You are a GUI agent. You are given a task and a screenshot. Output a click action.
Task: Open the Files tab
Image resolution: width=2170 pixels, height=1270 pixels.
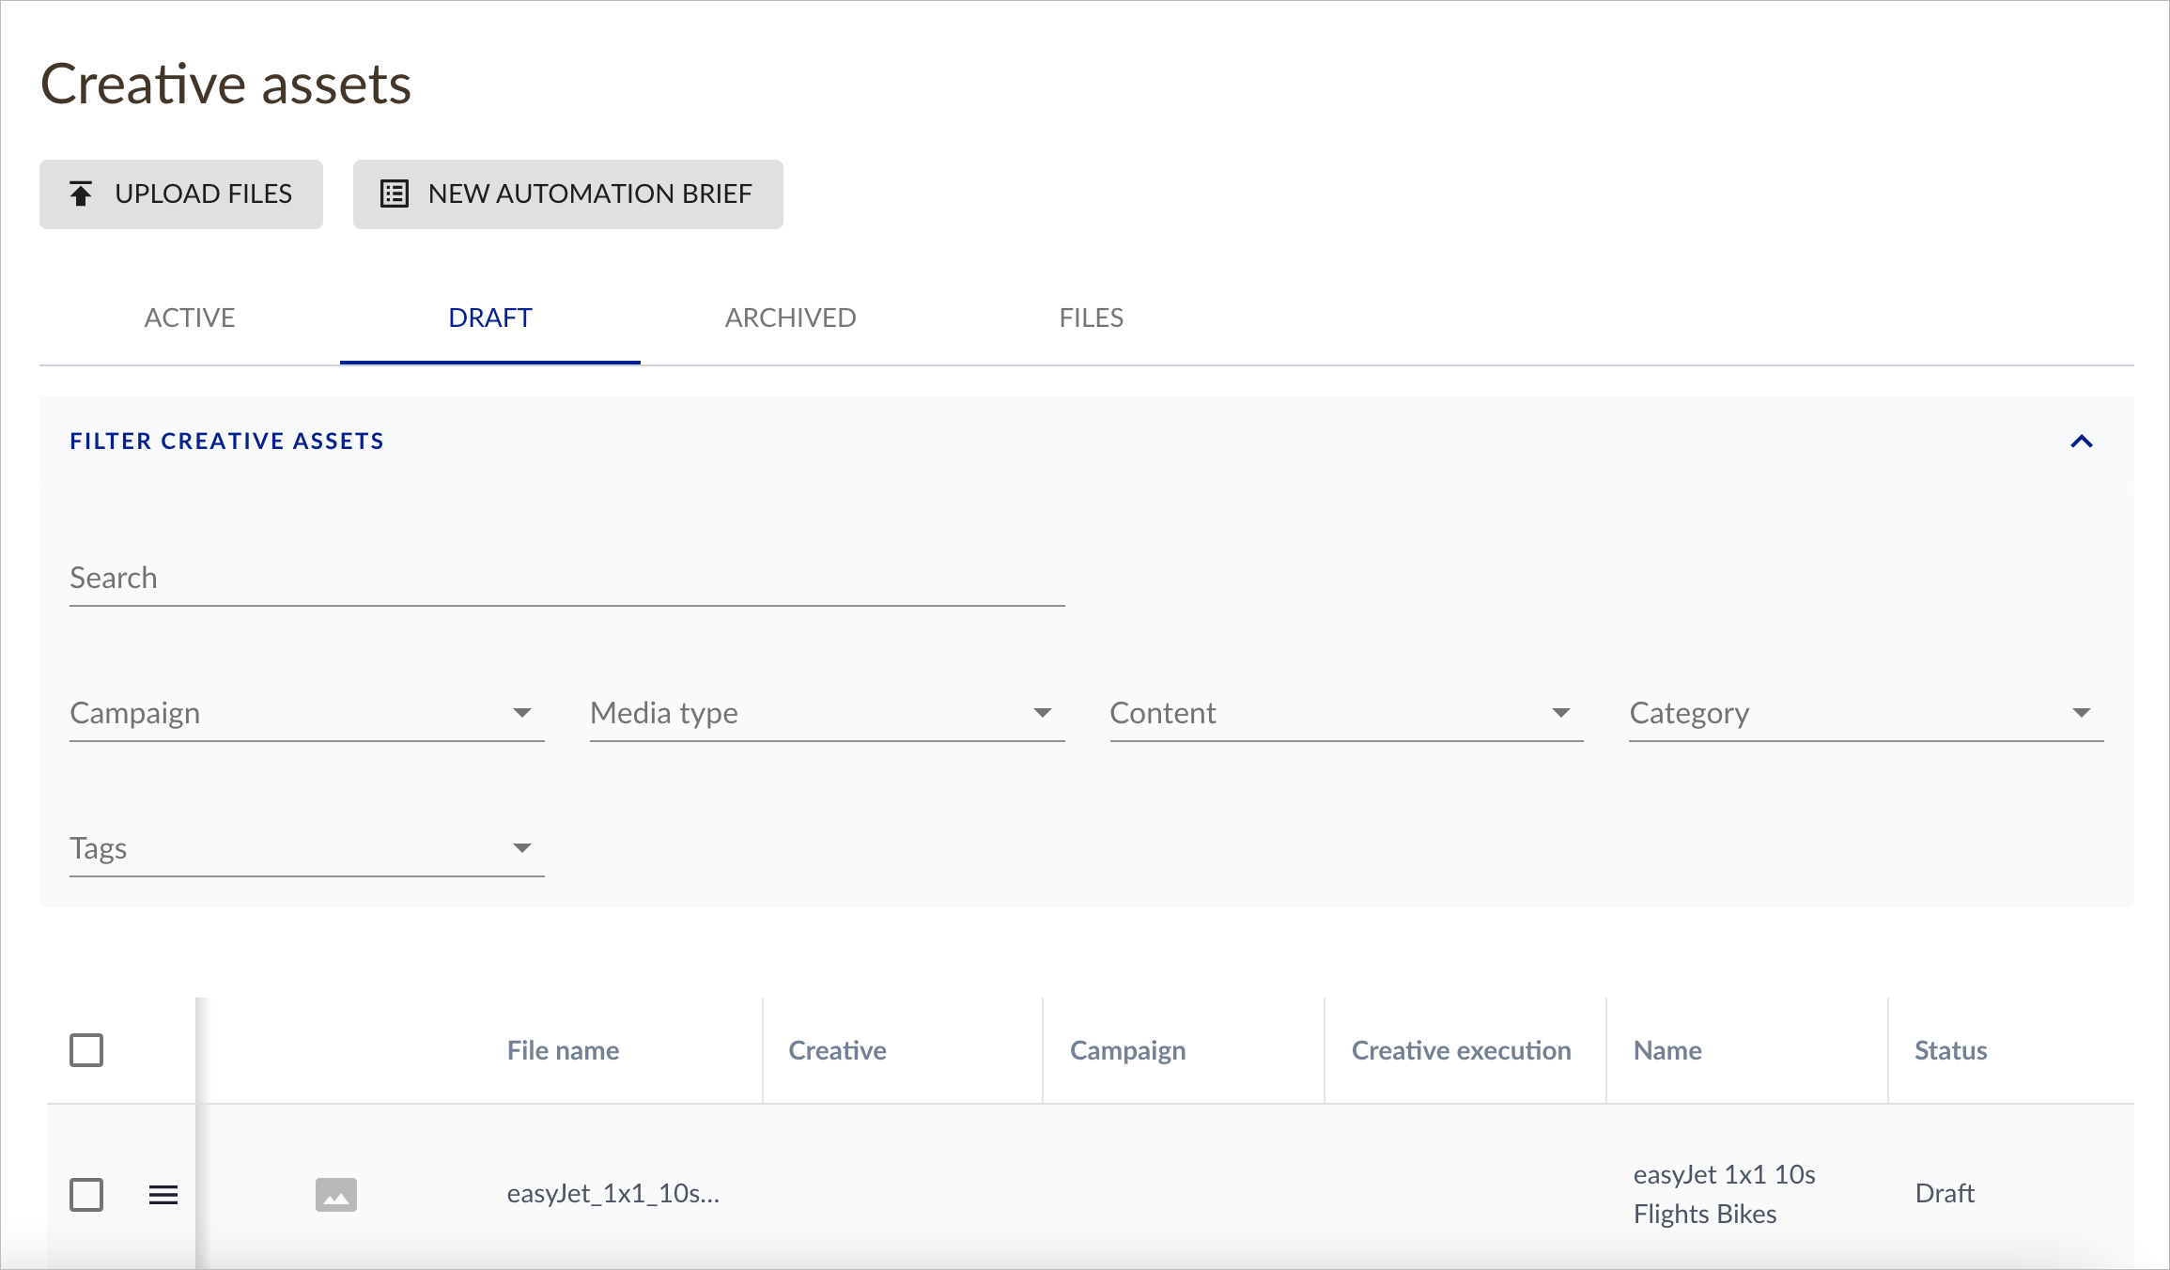tap(1092, 317)
